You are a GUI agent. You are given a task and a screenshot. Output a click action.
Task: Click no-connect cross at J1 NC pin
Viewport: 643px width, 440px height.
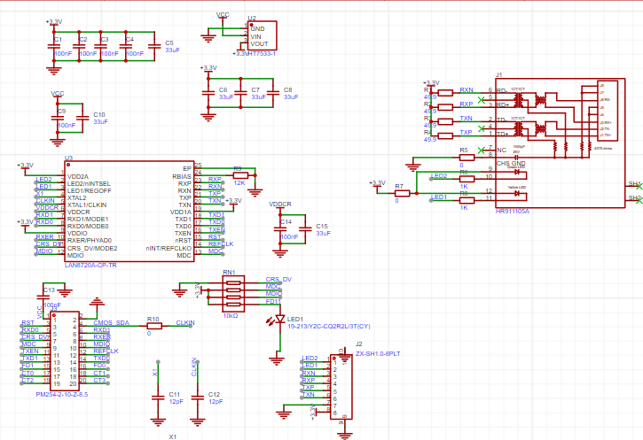coord(482,151)
